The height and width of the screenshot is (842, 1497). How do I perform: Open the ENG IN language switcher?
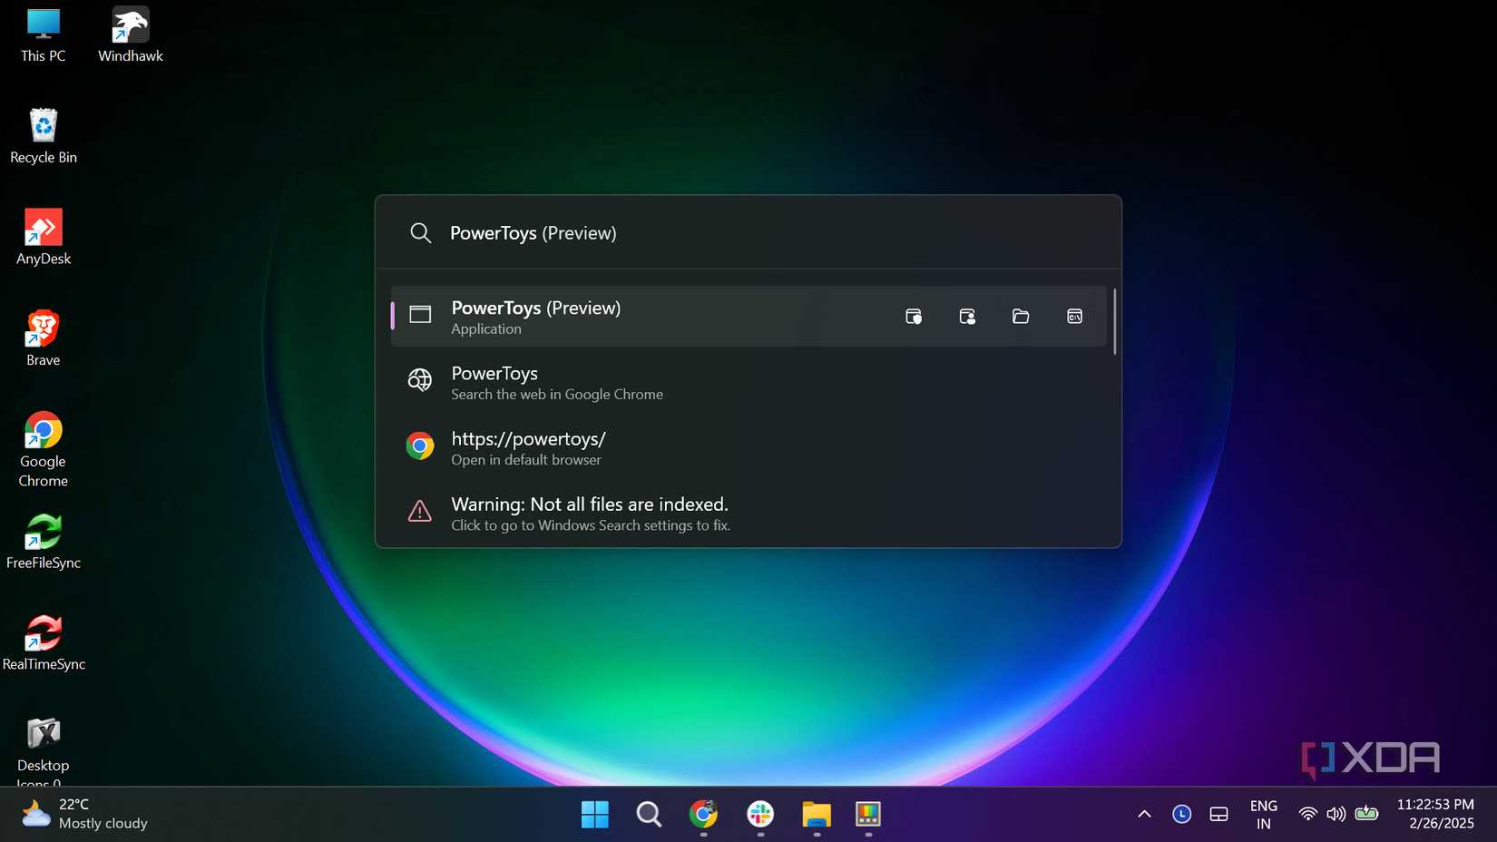click(x=1263, y=814)
